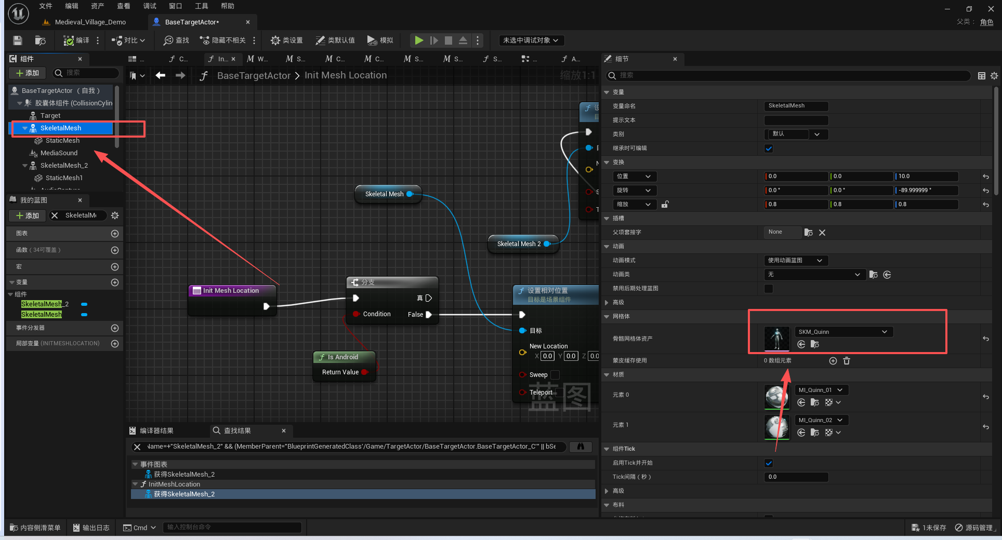Open the SKM_Quinn mesh asset dropdown
Viewport: 1002px width, 540px height.
843,332
